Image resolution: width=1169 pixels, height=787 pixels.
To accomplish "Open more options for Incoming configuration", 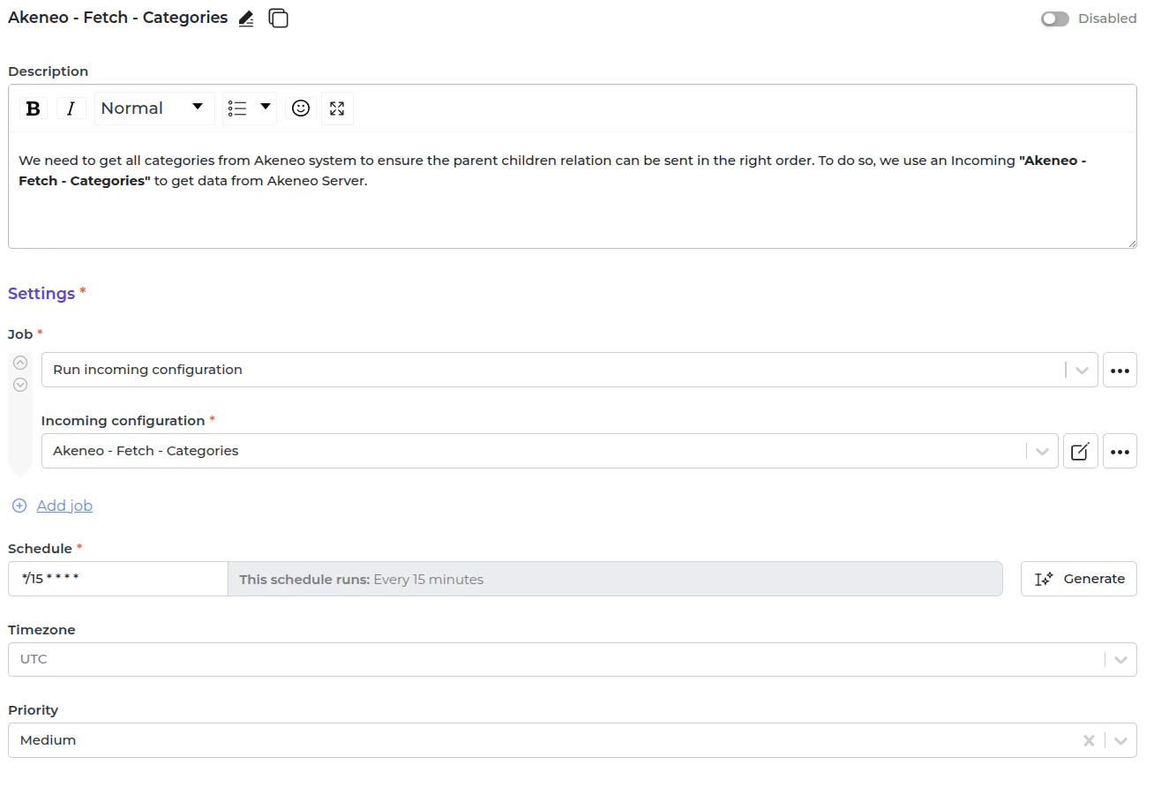I will point(1120,451).
